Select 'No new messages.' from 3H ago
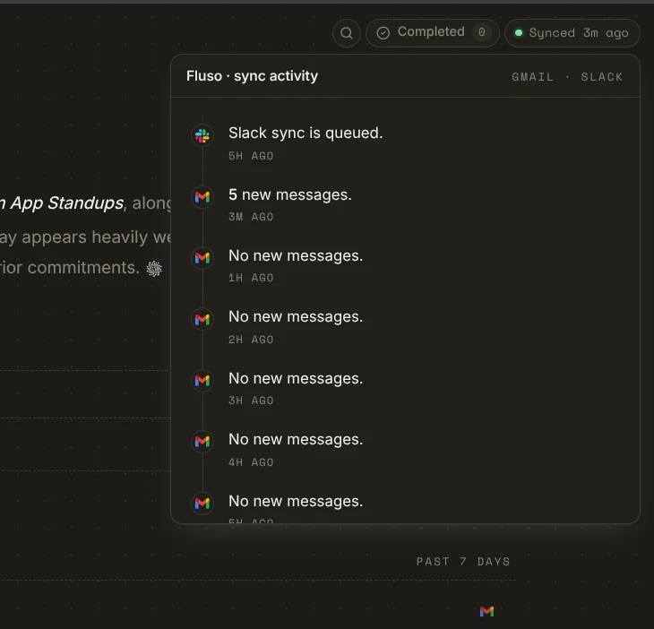 tap(296, 379)
